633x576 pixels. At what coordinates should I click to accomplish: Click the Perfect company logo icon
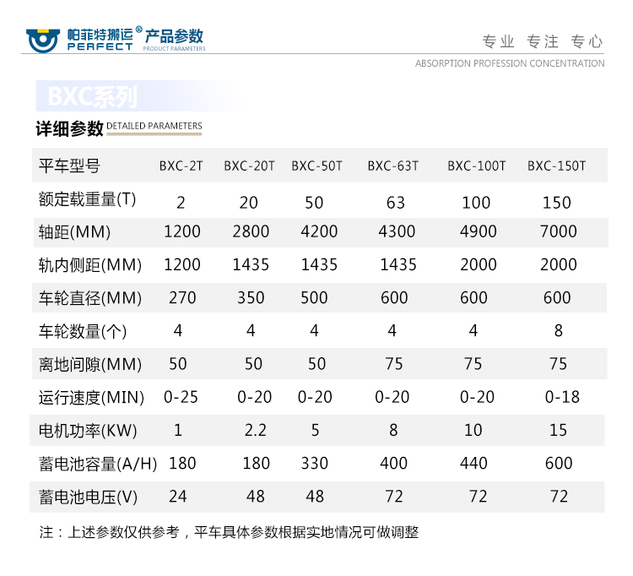(44, 39)
